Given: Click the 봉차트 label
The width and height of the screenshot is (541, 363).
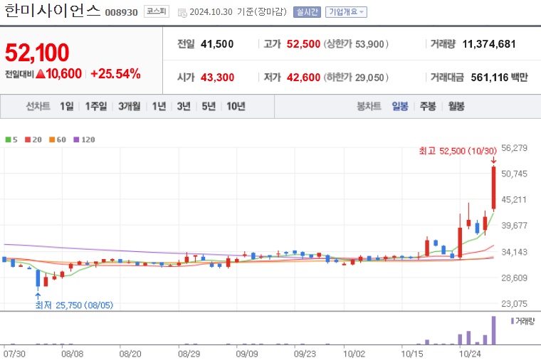Looking at the screenshot, I should coord(369,106).
